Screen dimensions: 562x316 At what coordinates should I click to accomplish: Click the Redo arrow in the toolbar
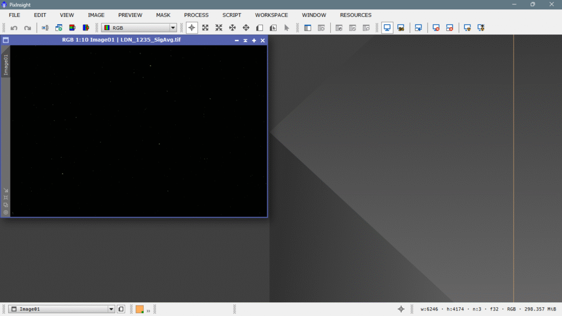coord(27,28)
